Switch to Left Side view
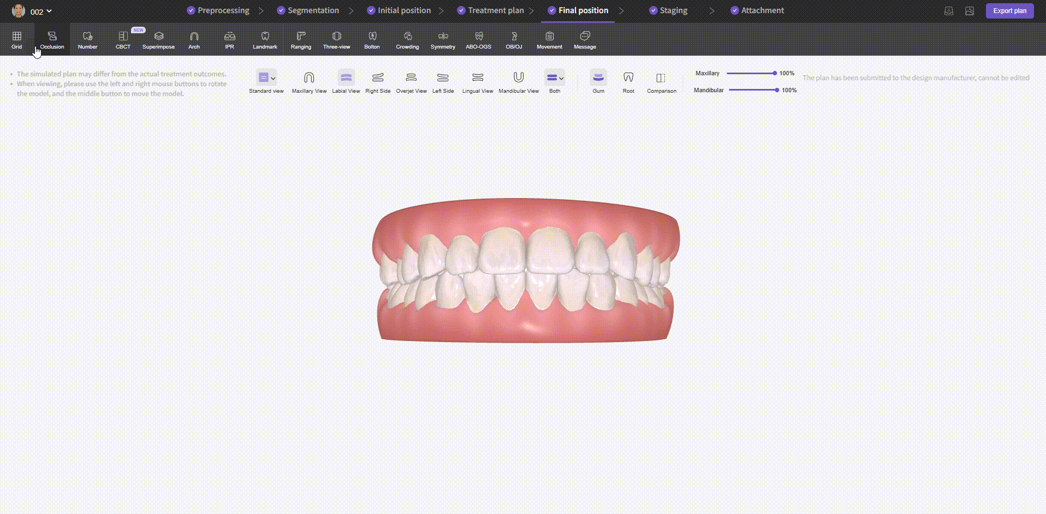The height and width of the screenshot is (514, 1046). tap(443, 82)
